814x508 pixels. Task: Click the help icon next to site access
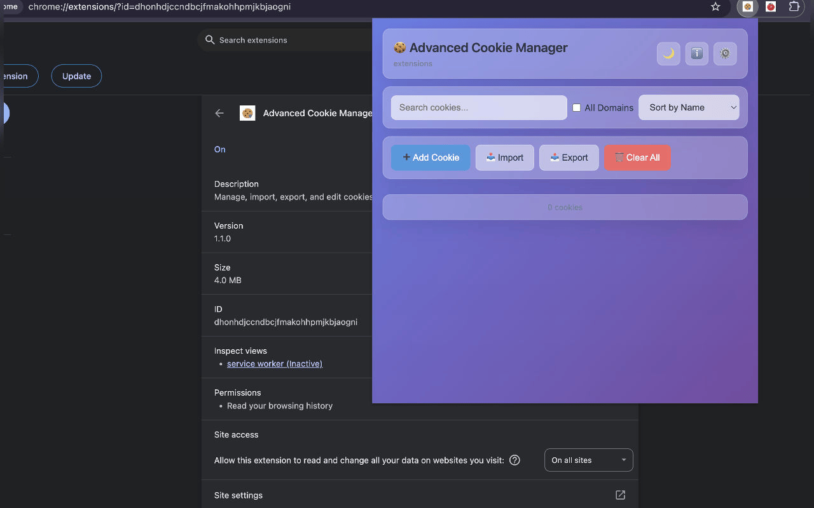515,460
